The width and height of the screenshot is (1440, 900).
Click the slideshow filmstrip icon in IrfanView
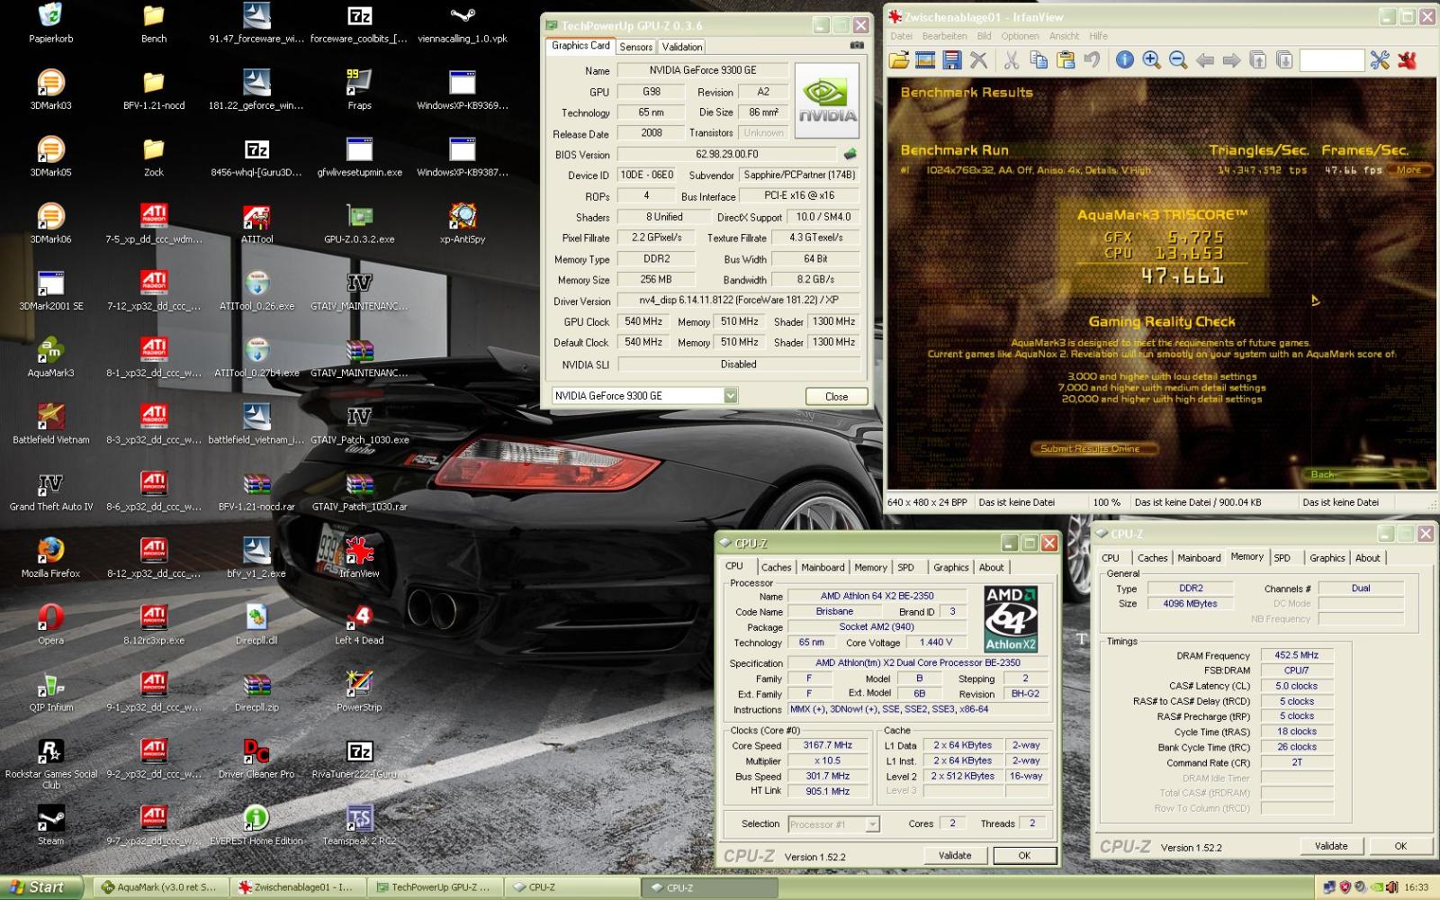click(925, 60)
